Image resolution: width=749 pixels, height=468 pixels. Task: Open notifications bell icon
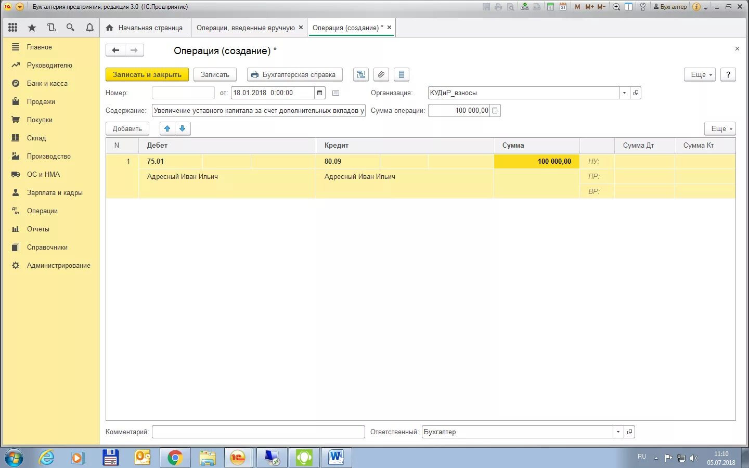coord(89,28)
